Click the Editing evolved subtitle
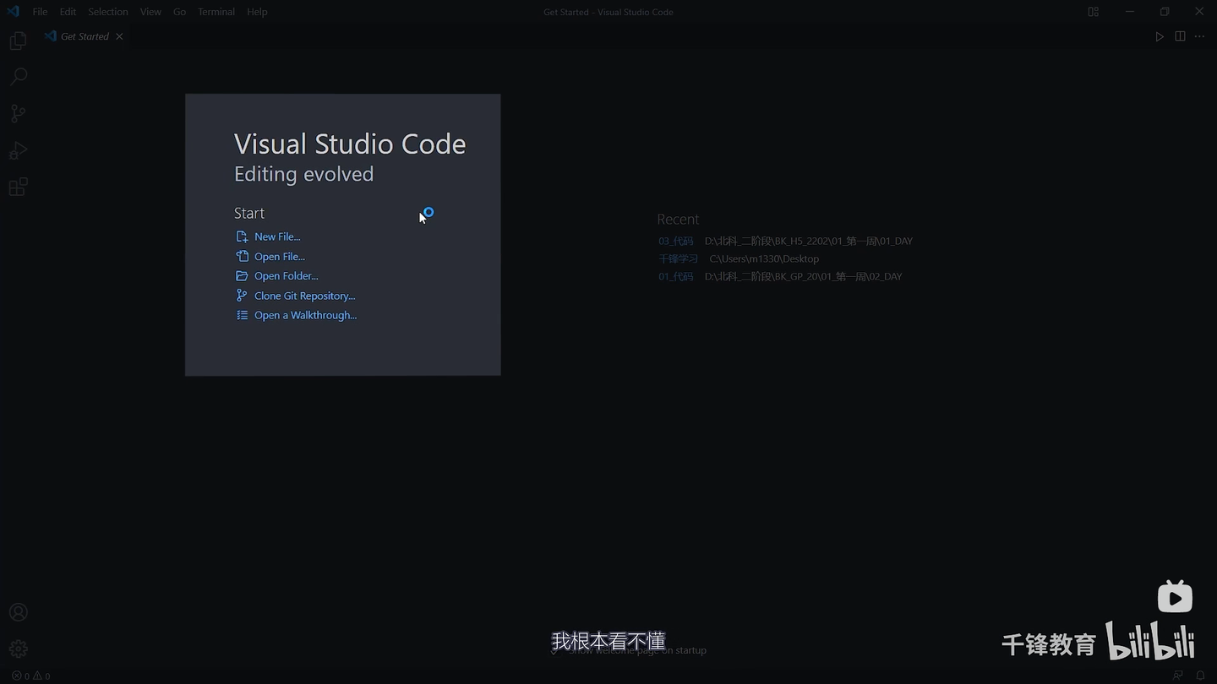The height and width of the screenshot is (684, 1217). 303,174
